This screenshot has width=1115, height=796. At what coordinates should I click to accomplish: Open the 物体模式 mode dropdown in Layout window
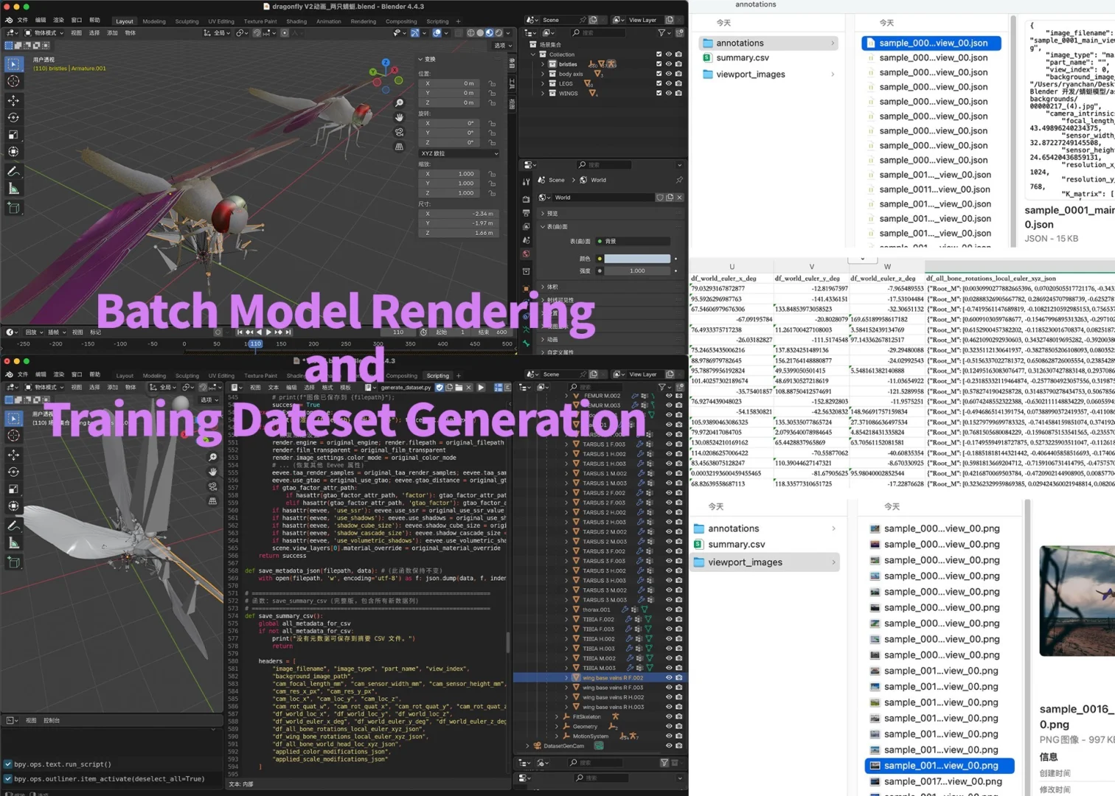click(45, 32)
